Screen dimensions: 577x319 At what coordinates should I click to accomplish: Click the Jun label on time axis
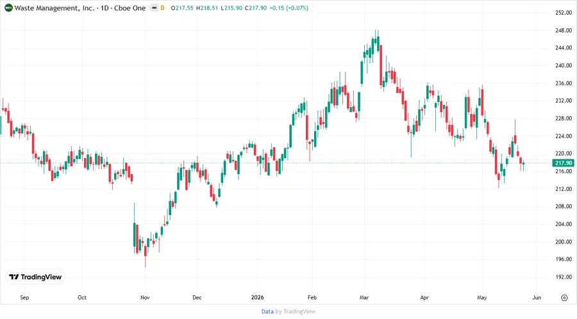537,297
